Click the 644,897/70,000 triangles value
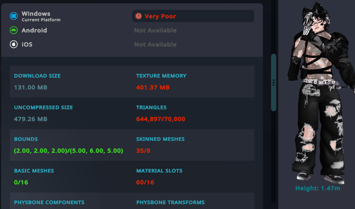Viewport: 355px width, 209px height. pyautogui.click(x=161, y=119)
